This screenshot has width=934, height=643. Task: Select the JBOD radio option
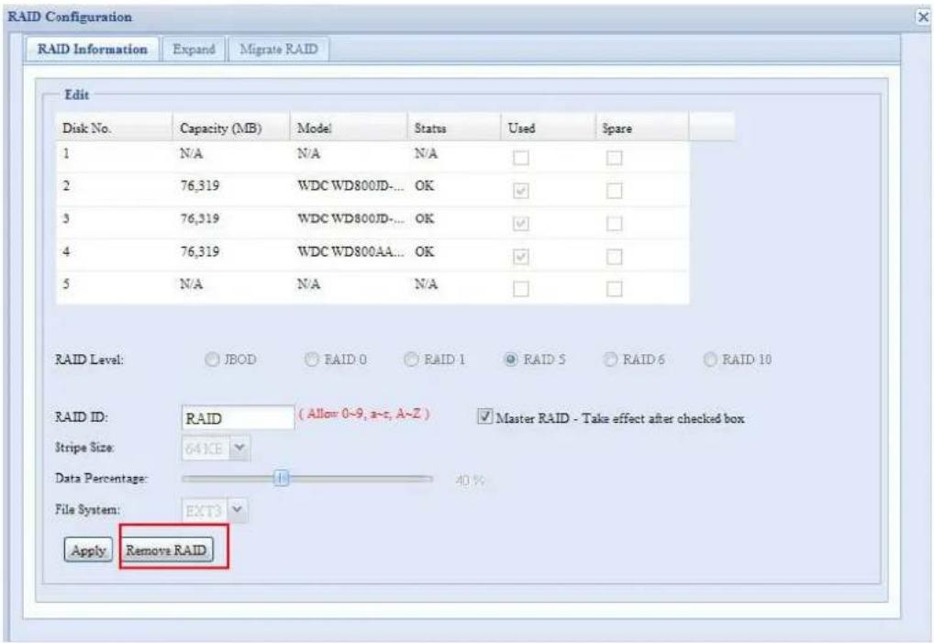(x=212, y=360)
